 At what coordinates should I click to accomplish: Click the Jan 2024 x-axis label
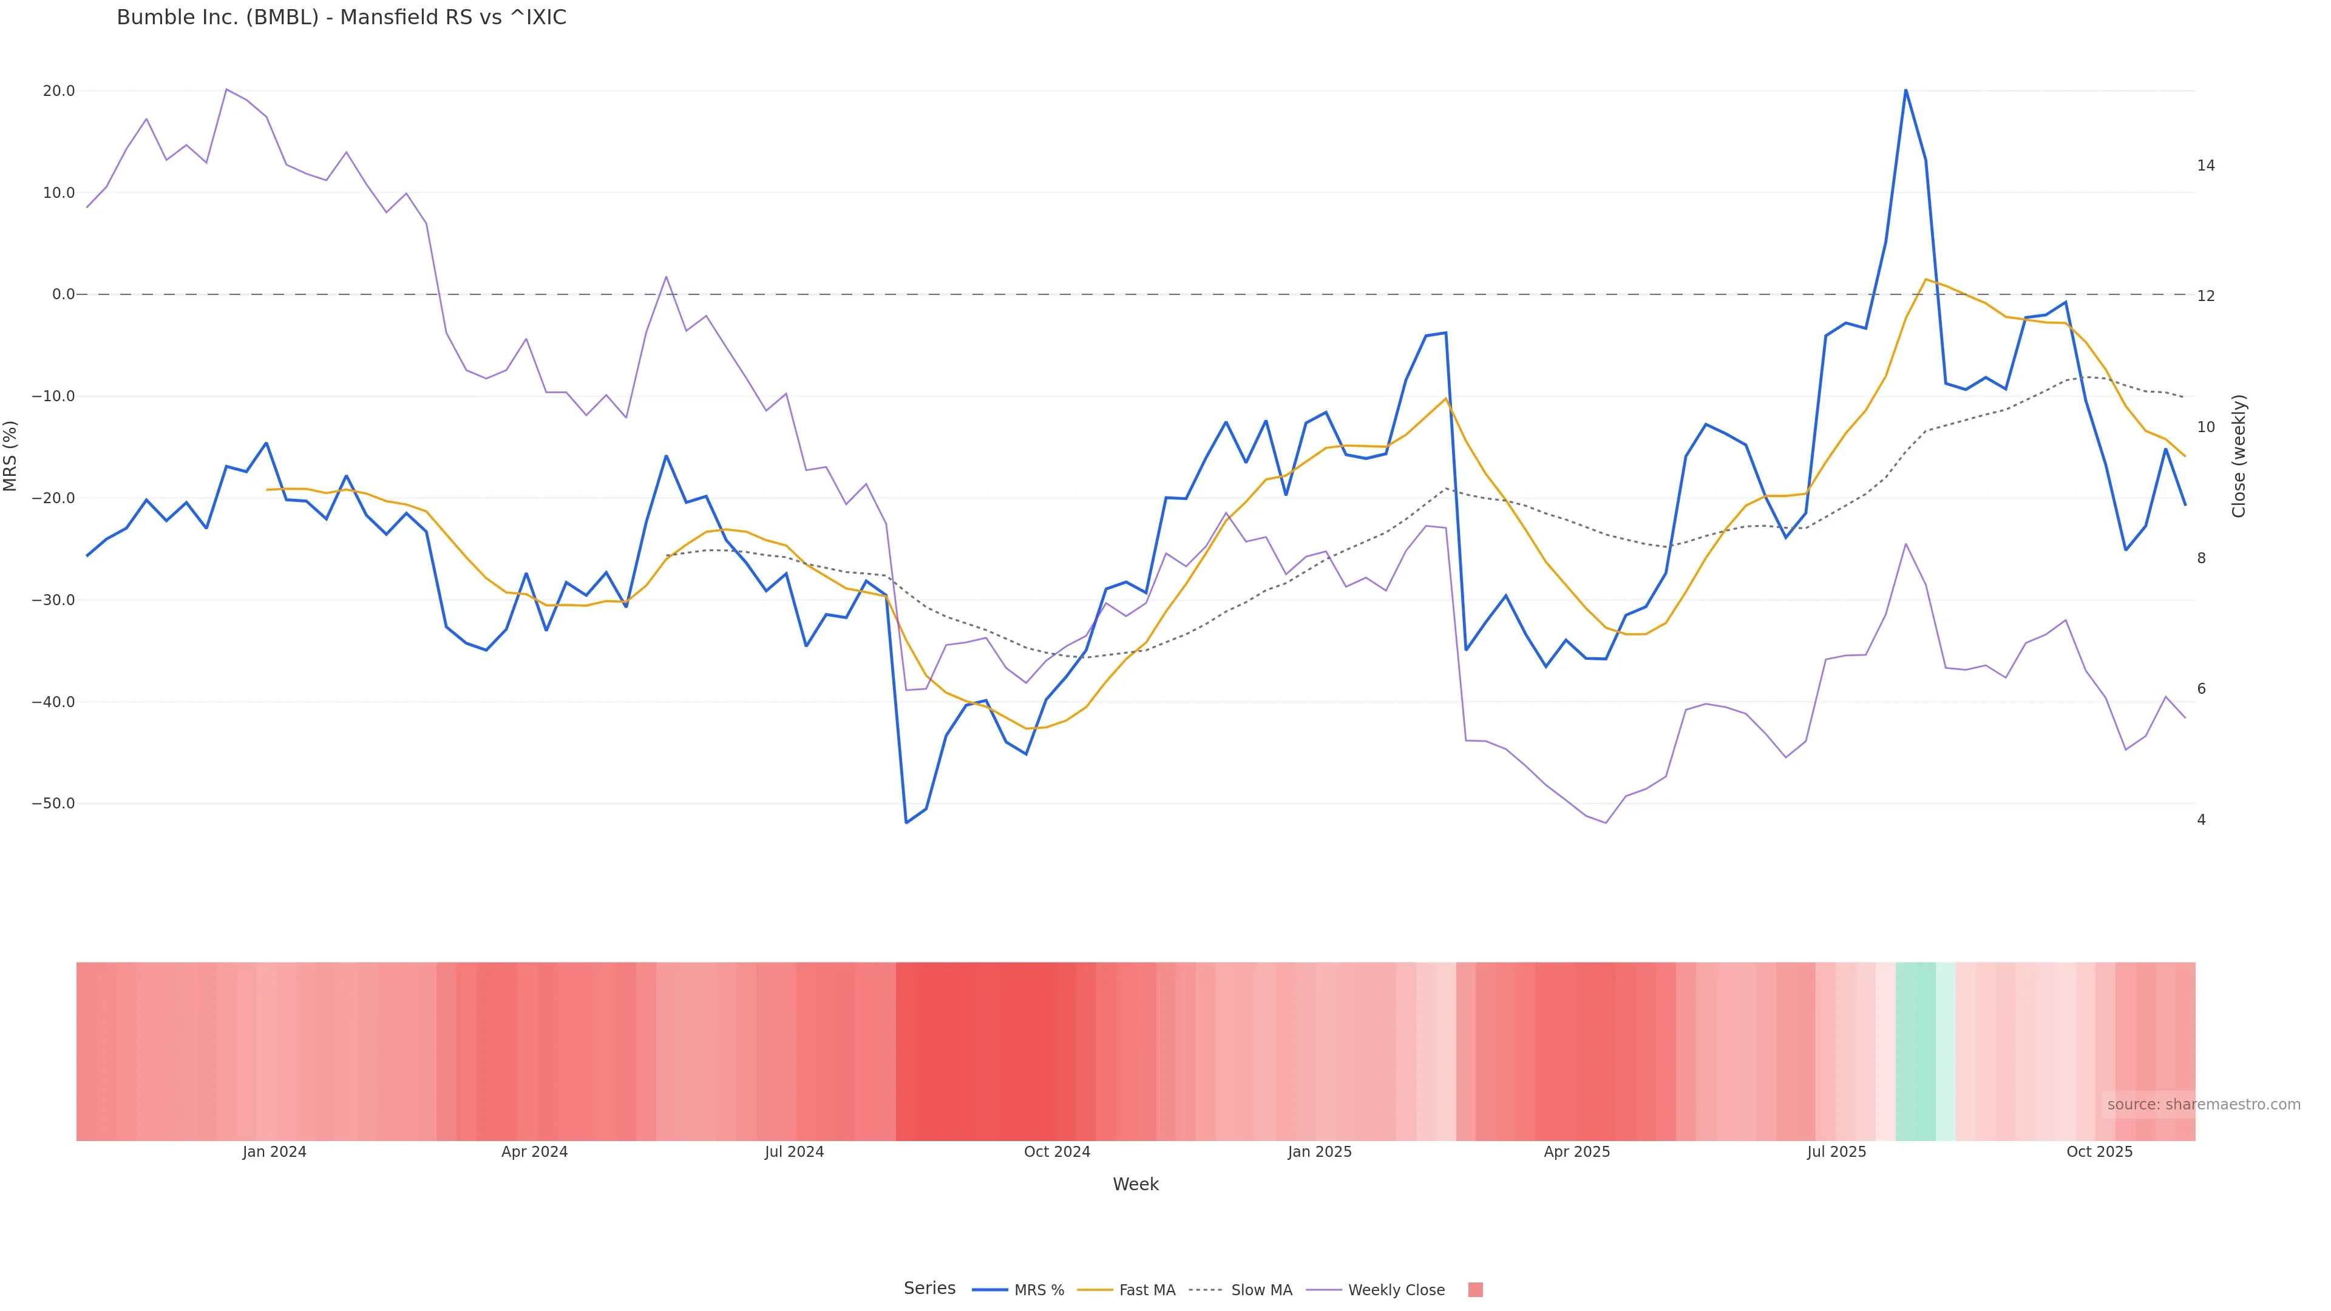tap(274, 1152)
